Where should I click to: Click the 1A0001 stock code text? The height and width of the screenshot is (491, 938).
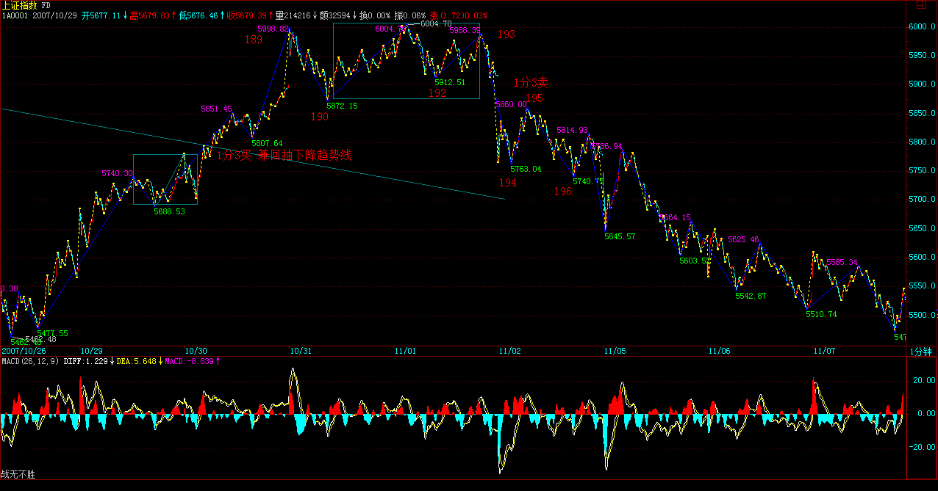pos(15,15)
